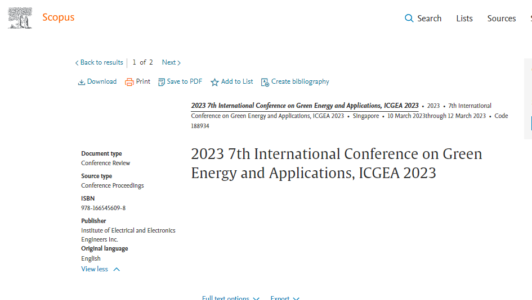Viewport: 532px width, 300px height.
Task: Click the Singapore location text
Action: coord(366,116)
